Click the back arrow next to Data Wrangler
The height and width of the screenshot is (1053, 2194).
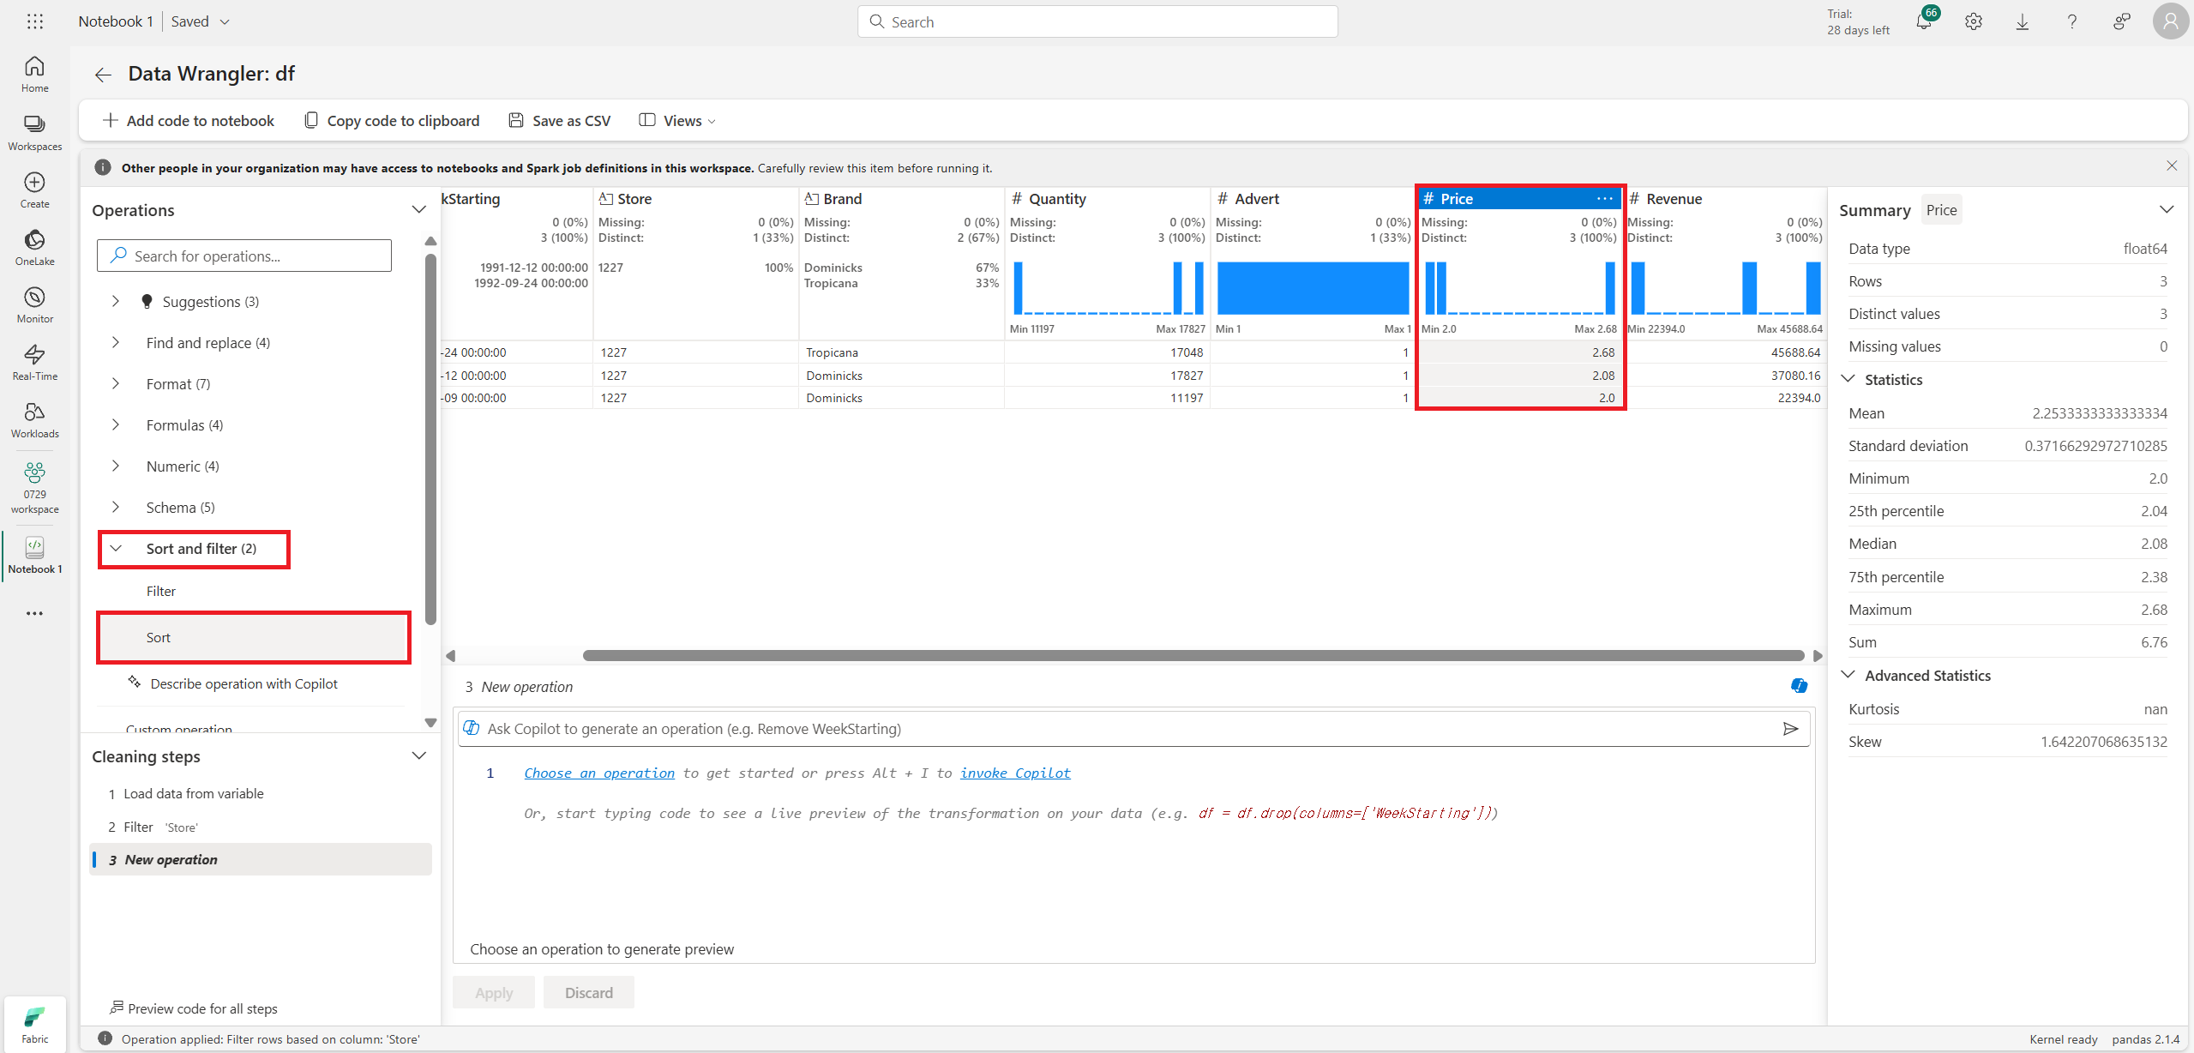pyautogui.click(x=103, y=75)
